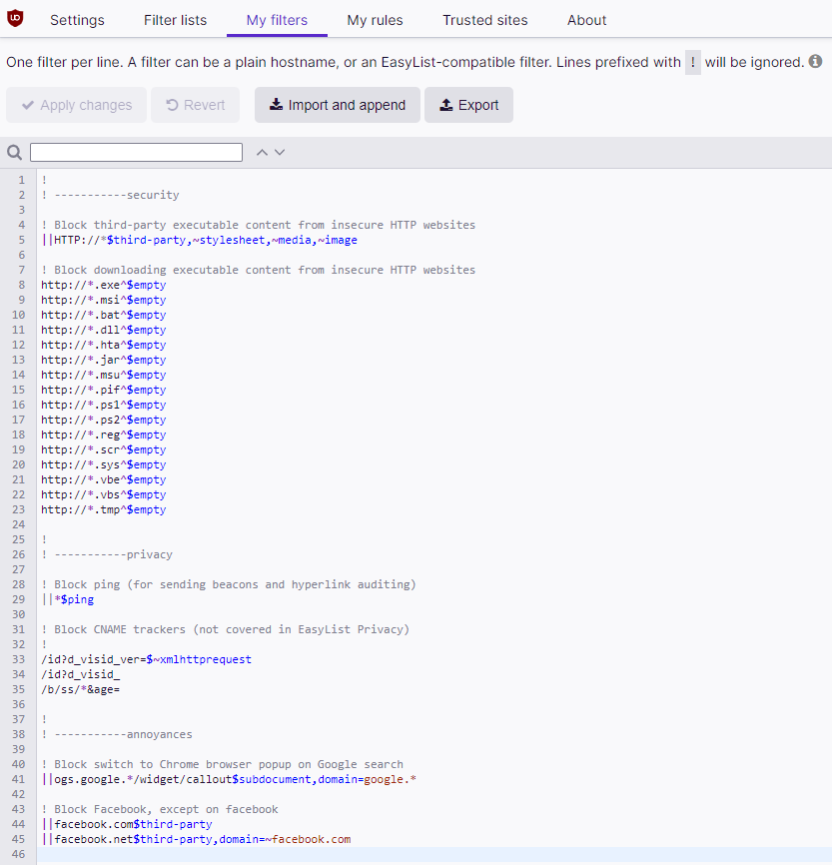
Task: Select the My filters tab
Action: (277, 20)
